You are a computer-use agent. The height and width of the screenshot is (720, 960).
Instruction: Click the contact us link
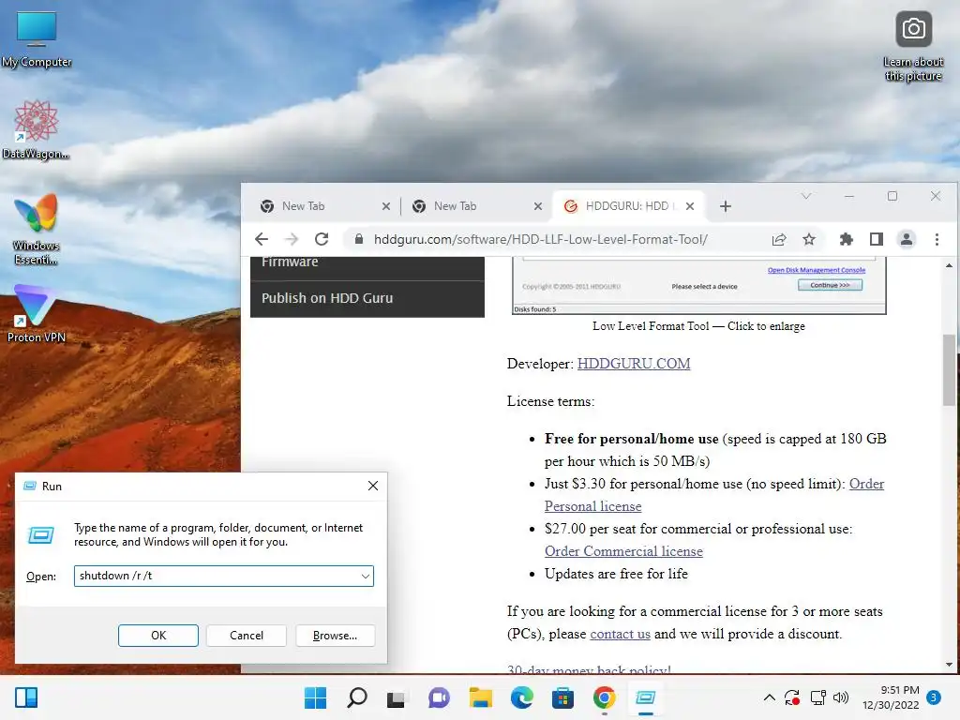(x=621, y=635)
